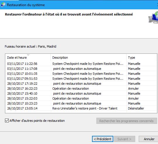Select restore point 03/11/2017 11:17:08

pos(81,69)
